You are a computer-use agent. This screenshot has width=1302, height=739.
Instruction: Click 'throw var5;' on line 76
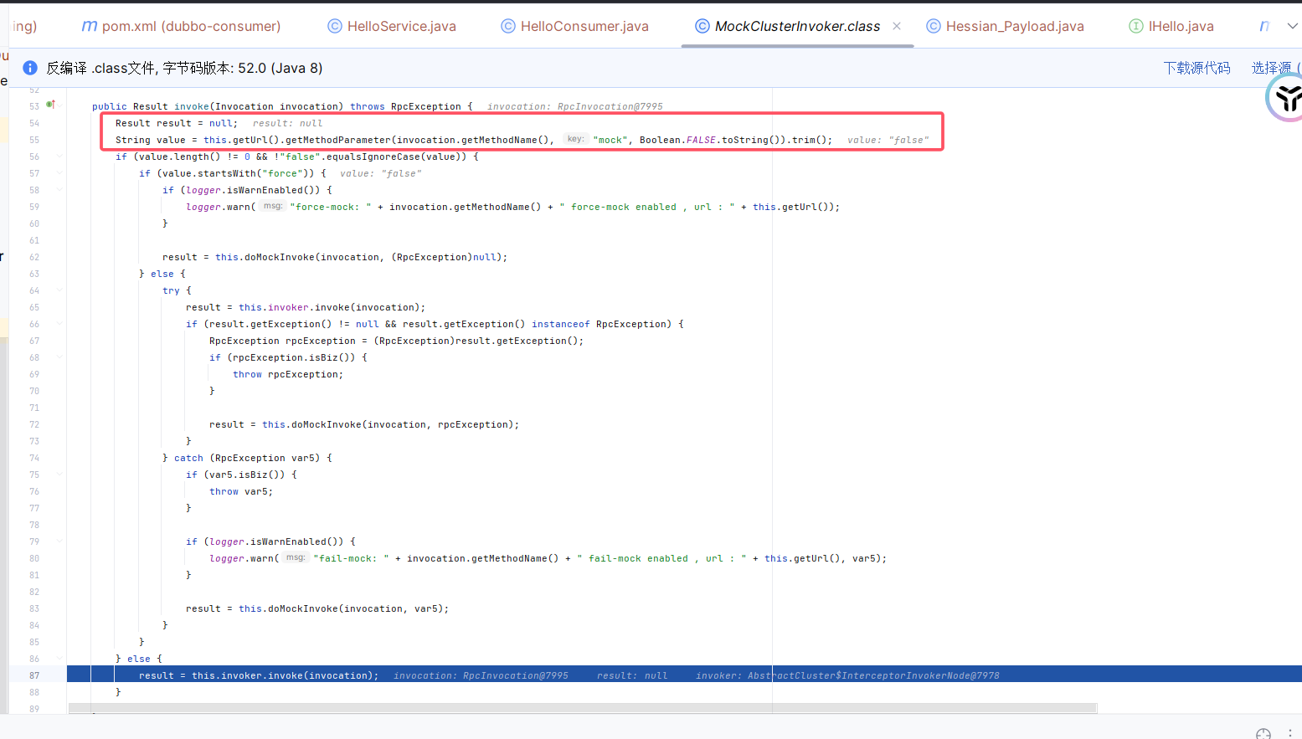[241, 491]
